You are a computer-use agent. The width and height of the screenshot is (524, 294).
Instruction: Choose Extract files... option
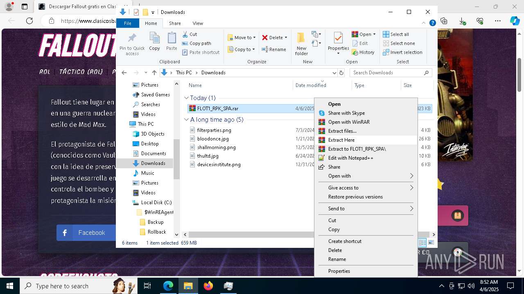(366, 131)
